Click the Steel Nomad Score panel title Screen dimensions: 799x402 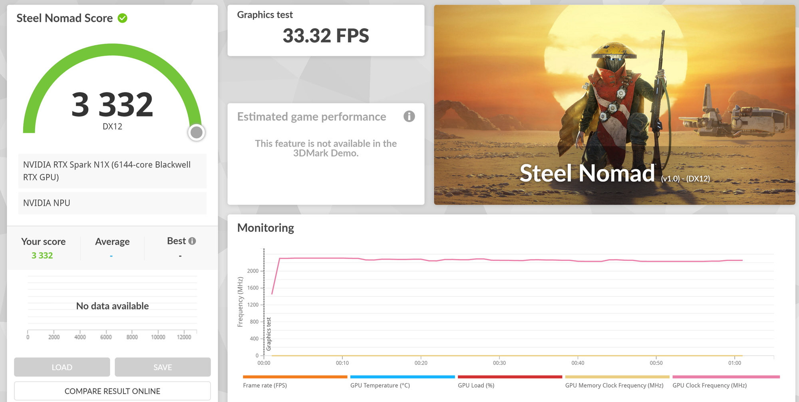click(x=65, y=18)
